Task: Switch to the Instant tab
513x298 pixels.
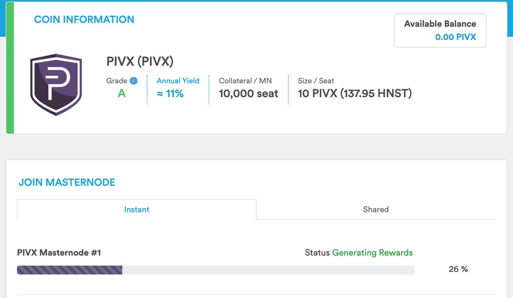Action: (x=137, y=209)
